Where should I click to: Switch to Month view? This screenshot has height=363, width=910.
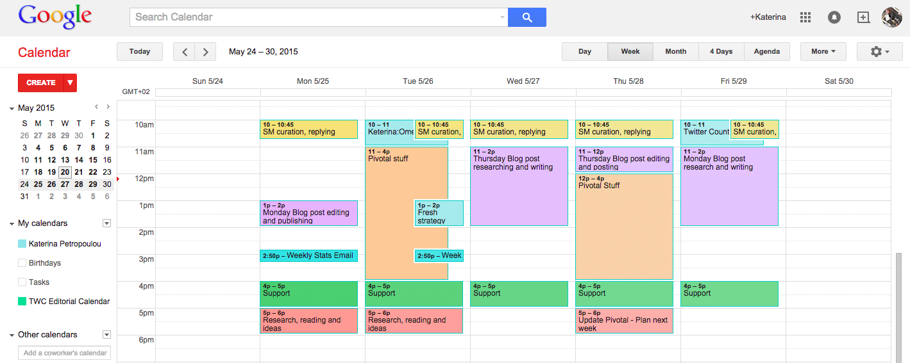coord(675,52)
